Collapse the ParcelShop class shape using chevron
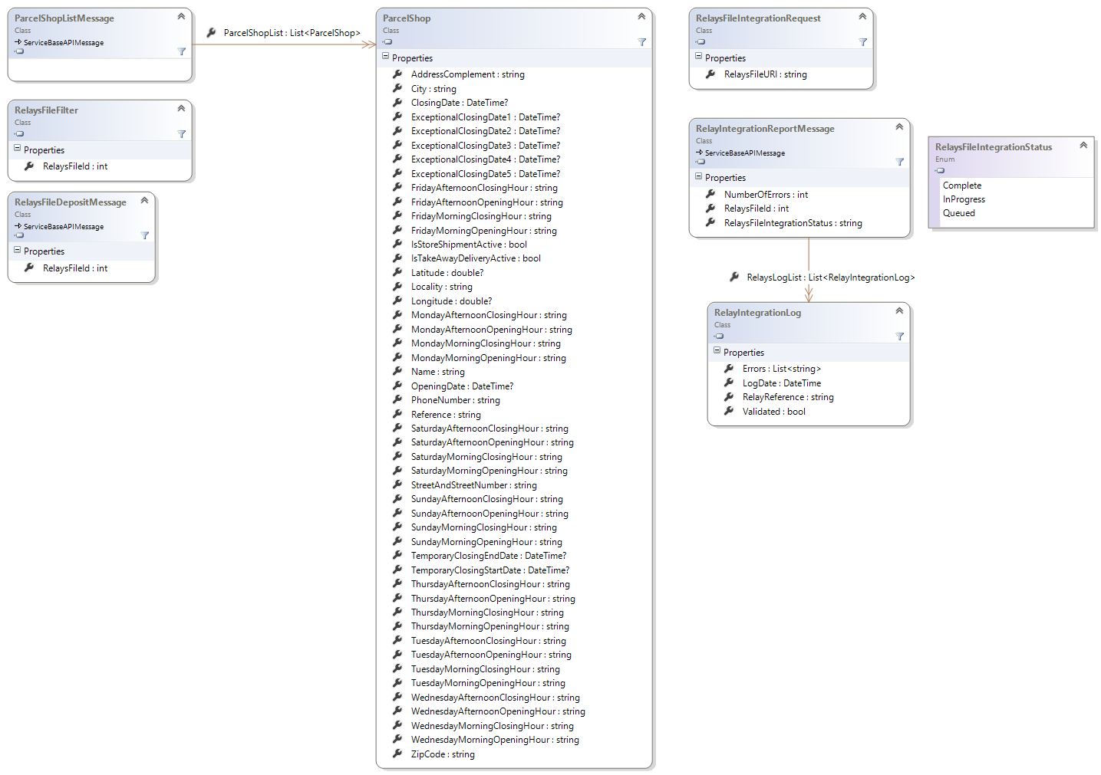 [641, 16]
